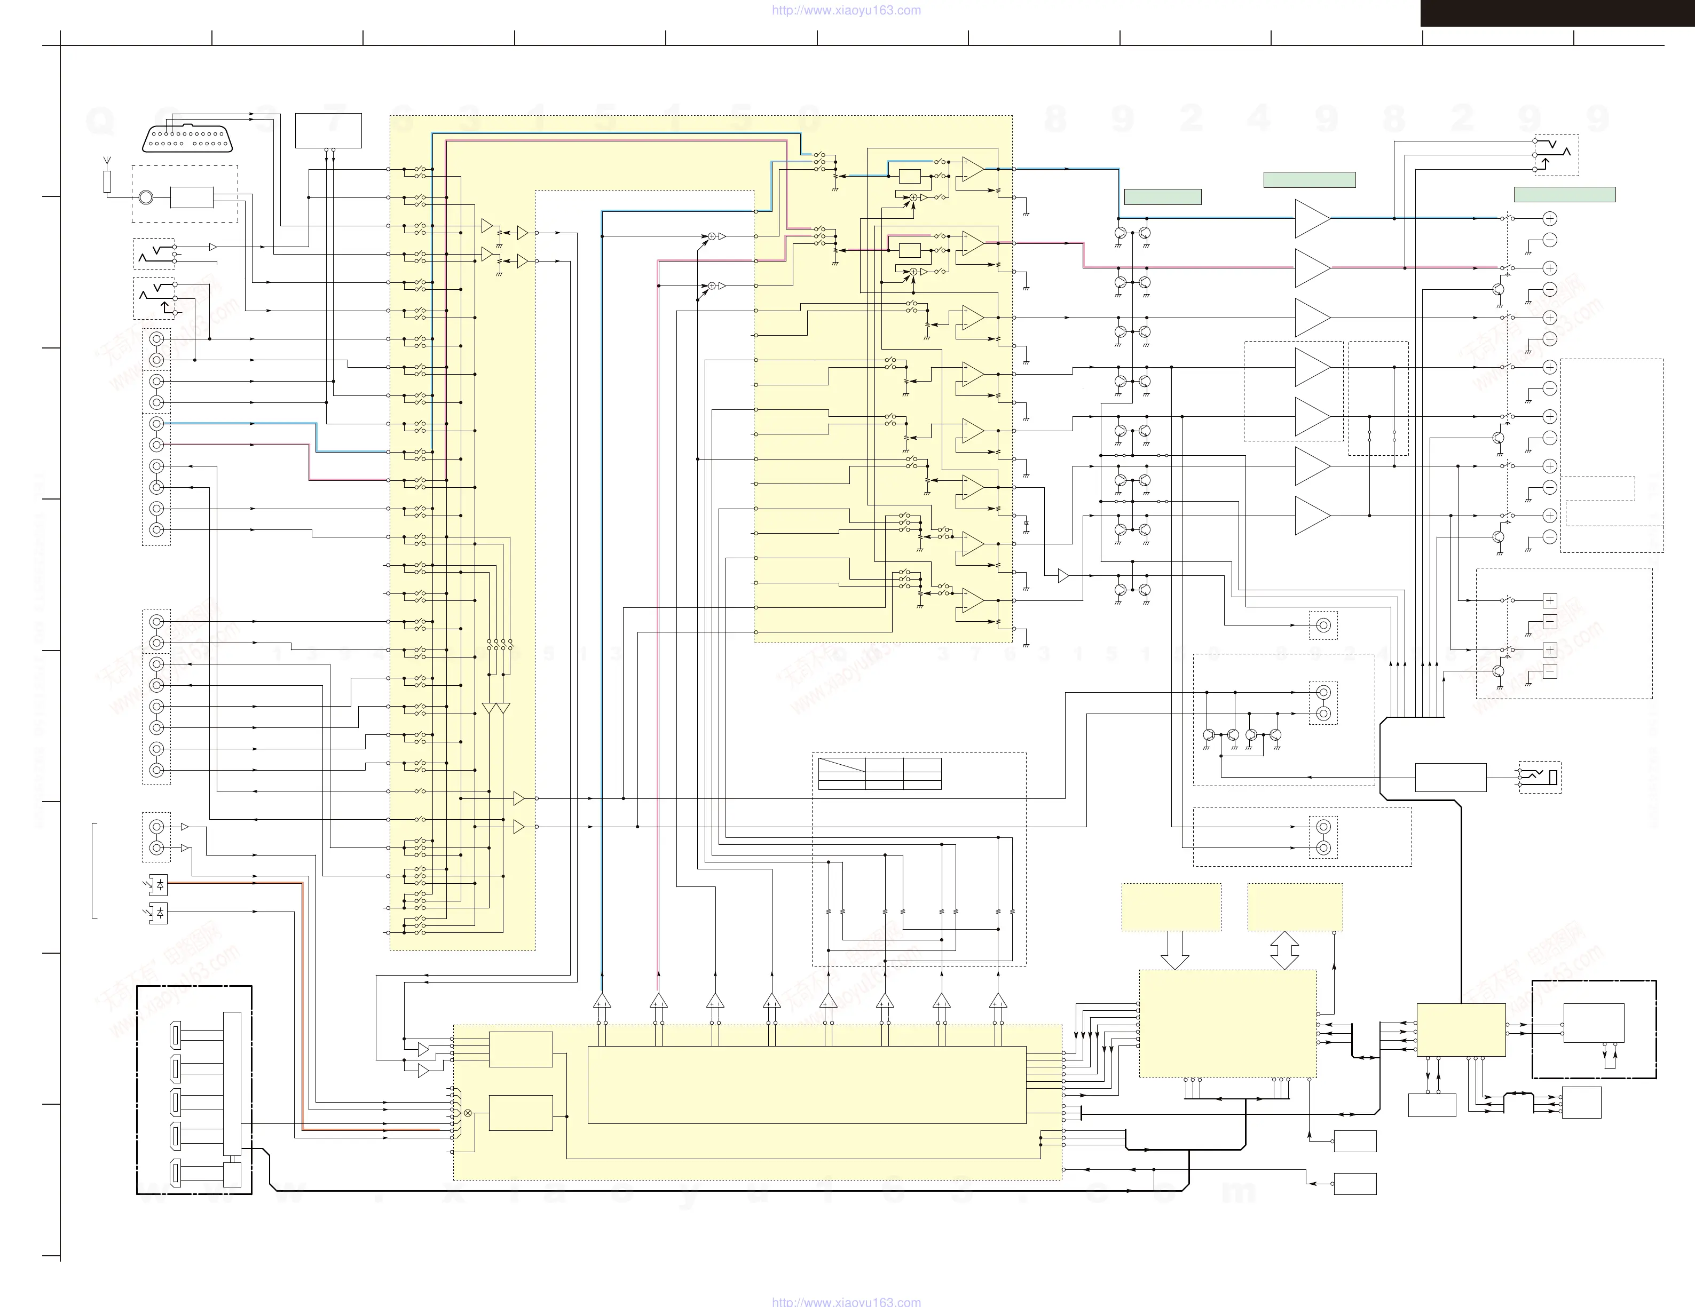Click the rightmost green label box
Screen dimensions: 1695x1307
click(1565, 195)
